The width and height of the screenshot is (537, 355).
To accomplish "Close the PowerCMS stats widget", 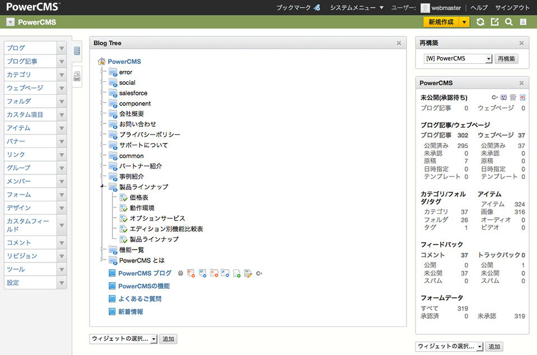I will coord(521,83).
